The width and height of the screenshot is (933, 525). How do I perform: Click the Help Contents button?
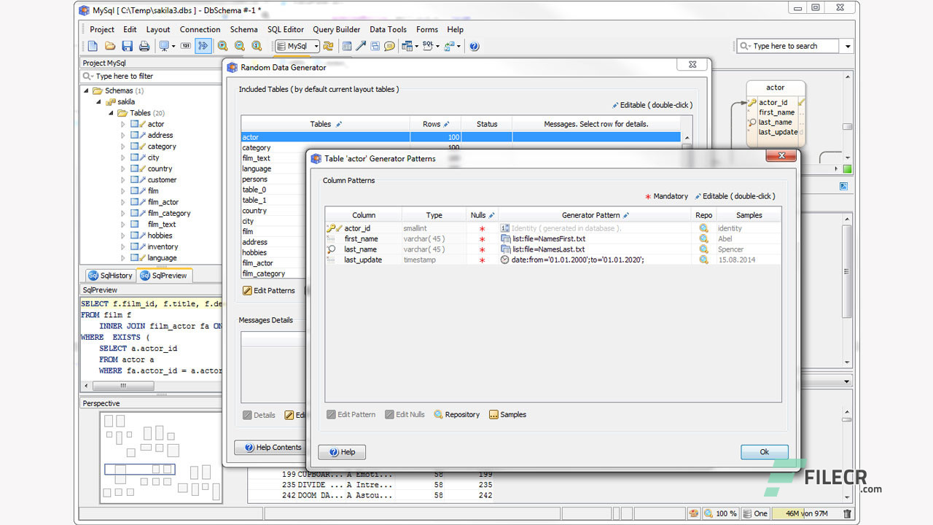pos(273,448)
